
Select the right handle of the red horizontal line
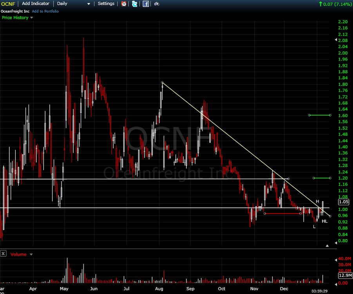[301, 213]
